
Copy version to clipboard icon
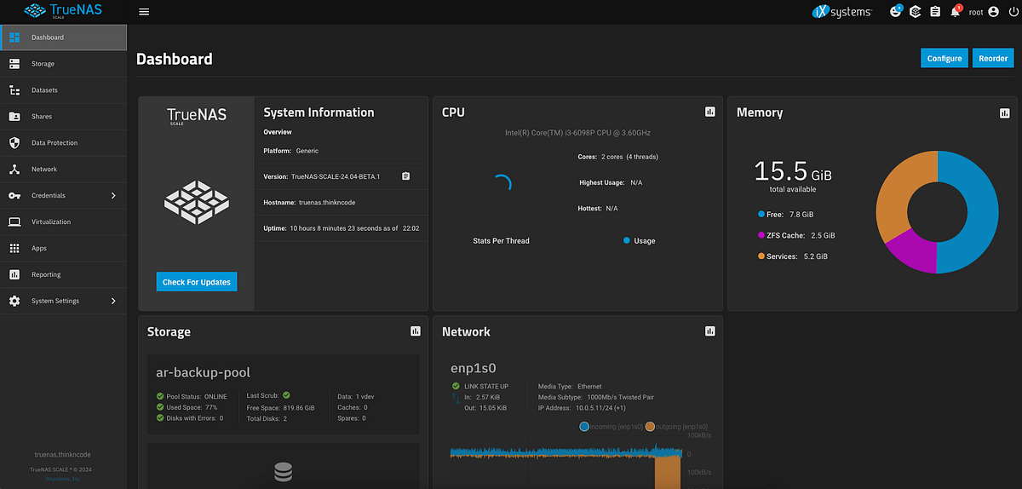pyautogui.click(x=406, y=176)
